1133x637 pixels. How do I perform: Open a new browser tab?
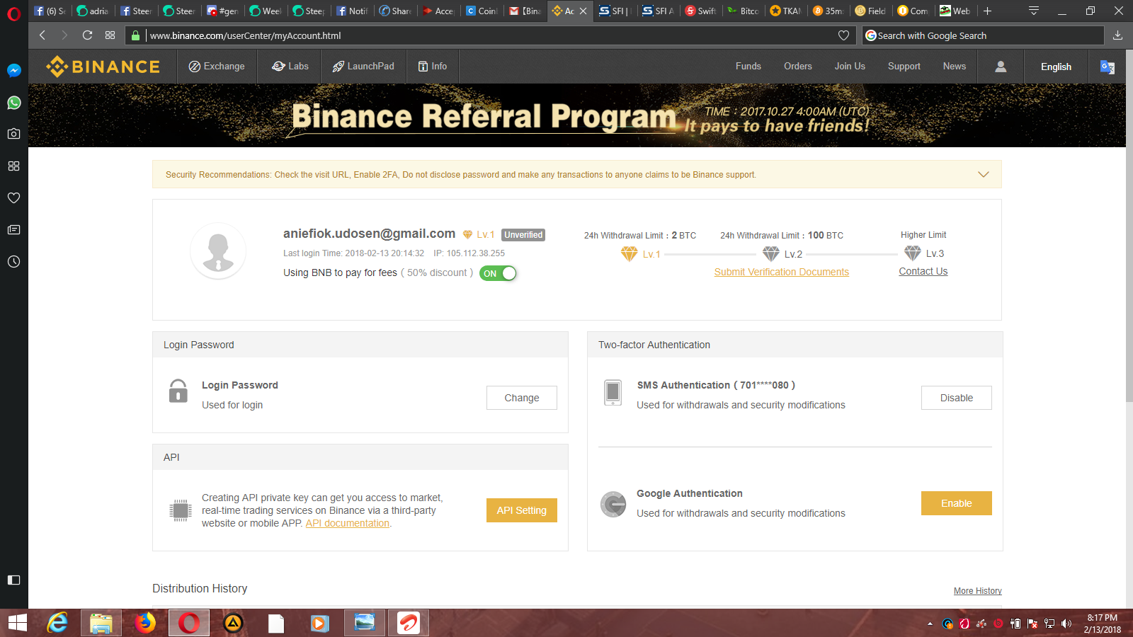(987, 11)
